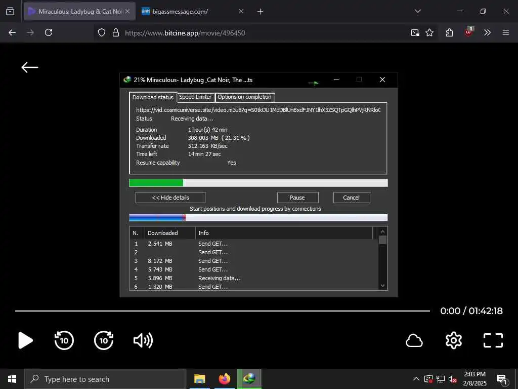This screenshot has width=518, height=389.
Task: Click the download URL text in the dialog
Action: click(x=258, y=110)
